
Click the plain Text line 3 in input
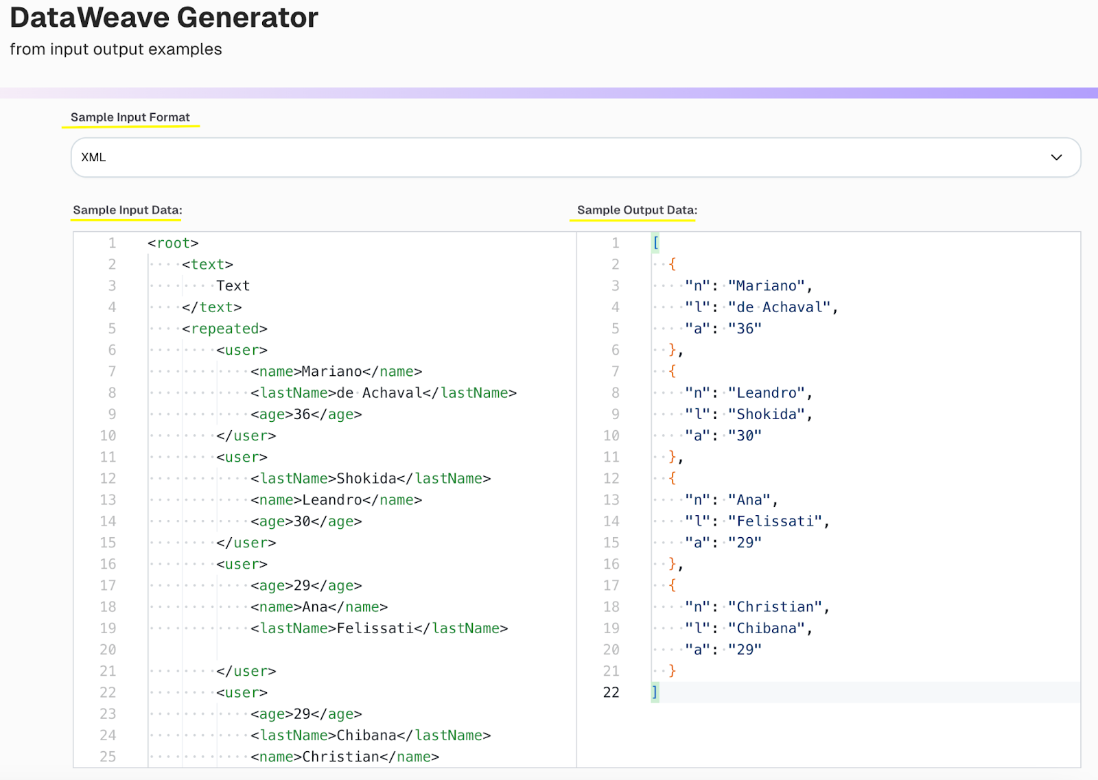233,285
